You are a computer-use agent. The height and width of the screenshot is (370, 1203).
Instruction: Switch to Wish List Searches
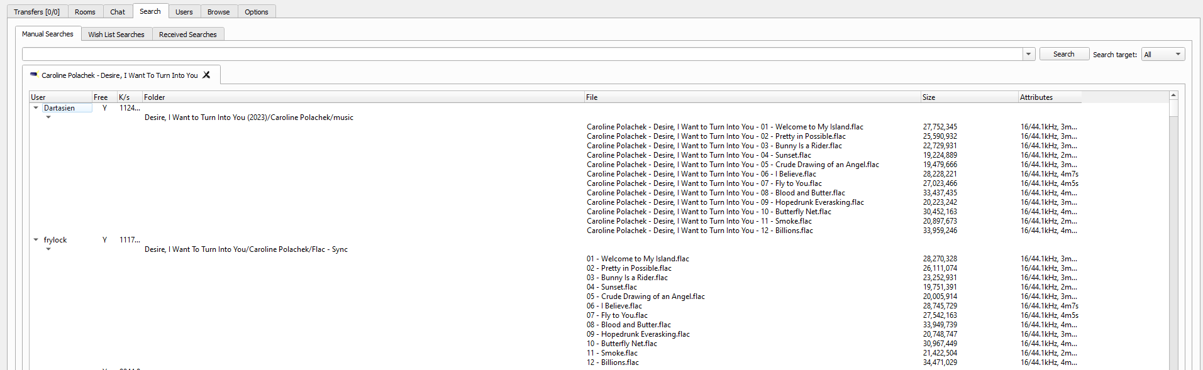coord(116,35)
